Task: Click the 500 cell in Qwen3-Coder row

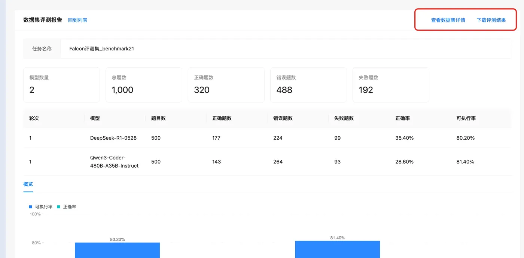Action: 156,162
